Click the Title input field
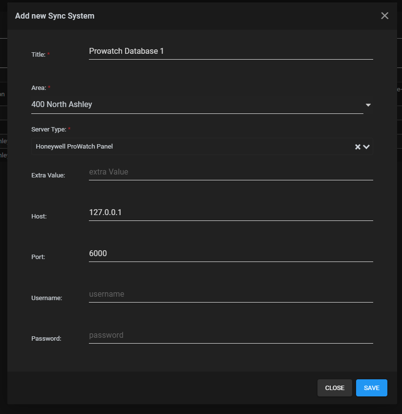This screenshot has height=414, width=402. coord(231,51)
